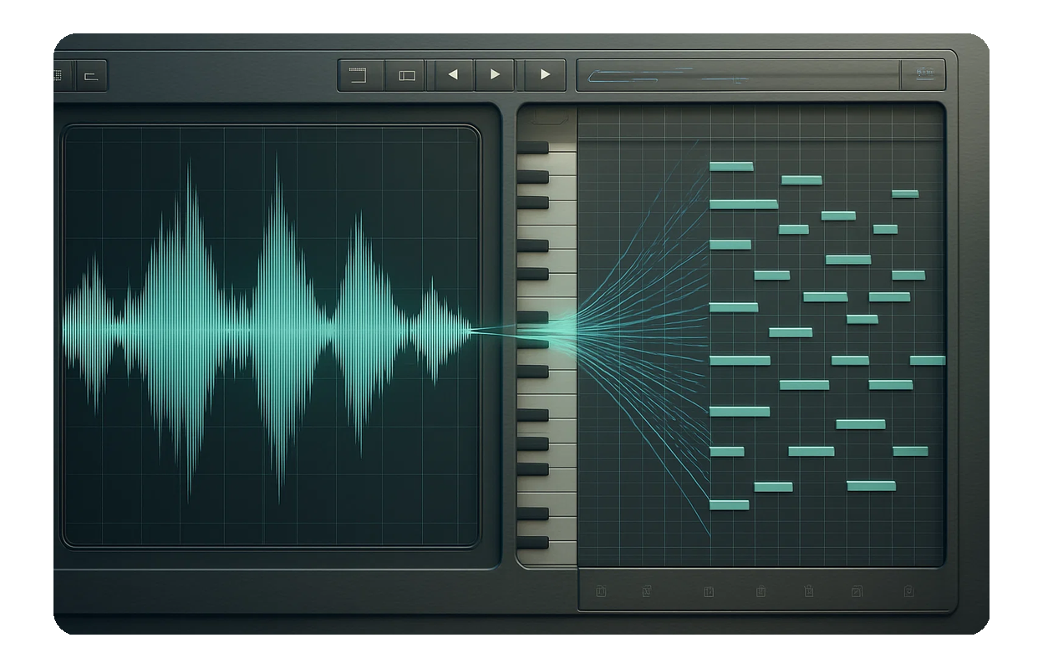Toggle the split panel view icon
1043x668 pixels.
(x=407, y=75)
